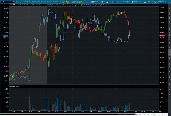This screenshot has height=116, width=171.
Task: Click the horizontal pan arrows icon
Action: pos(137,114)
